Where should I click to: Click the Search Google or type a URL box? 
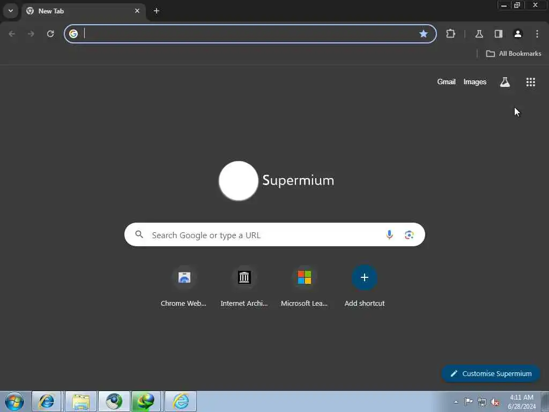click(274, 235)
